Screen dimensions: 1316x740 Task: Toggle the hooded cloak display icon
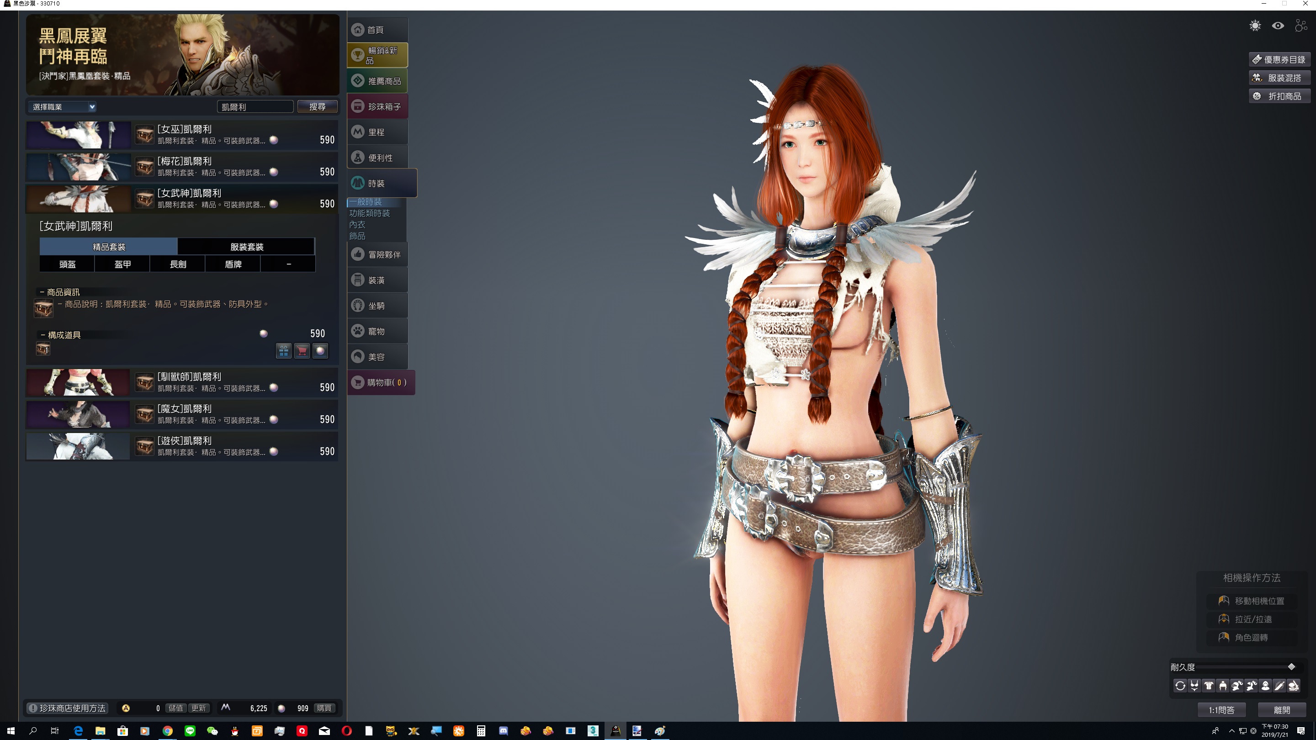point(1265,686)
